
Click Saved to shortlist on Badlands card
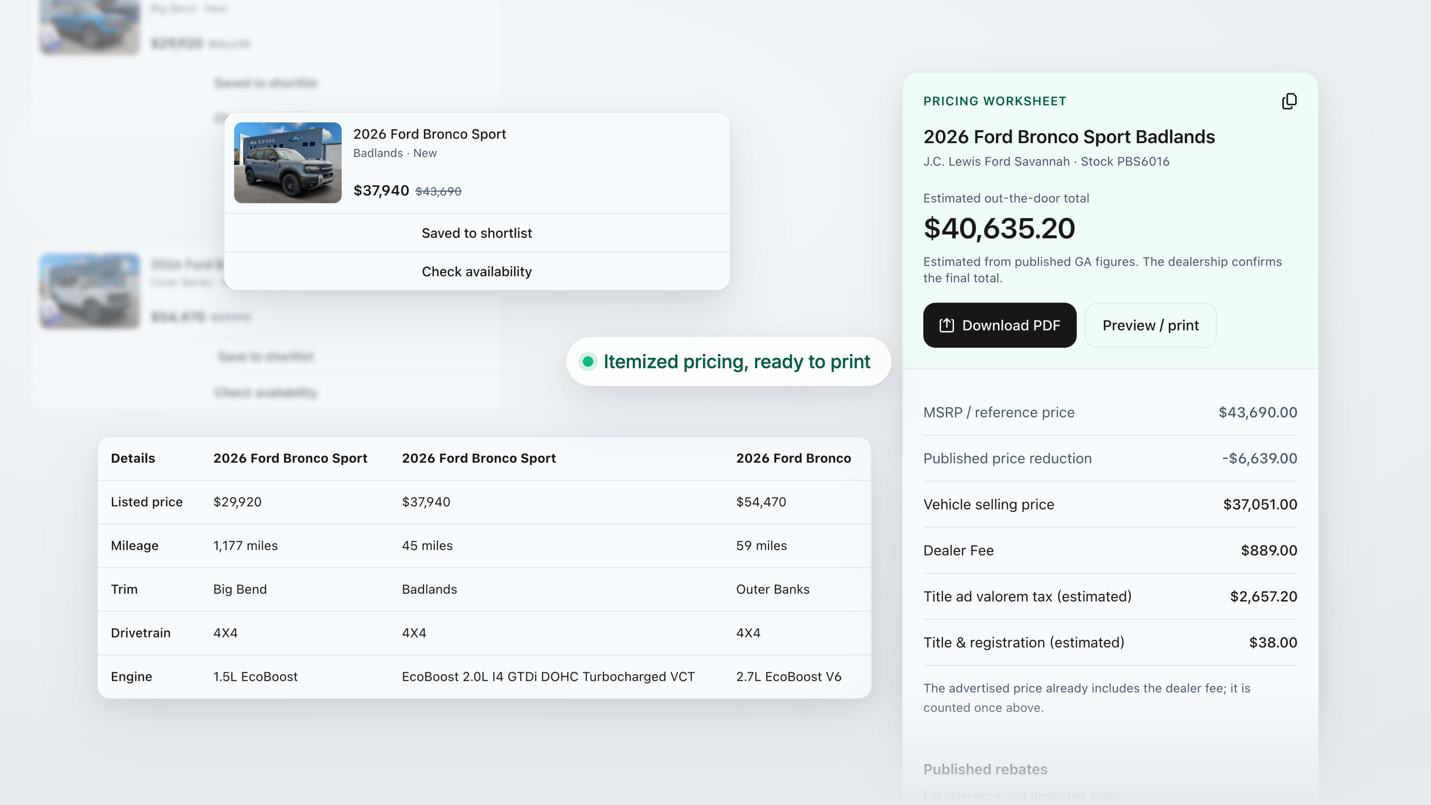point(477,233)
